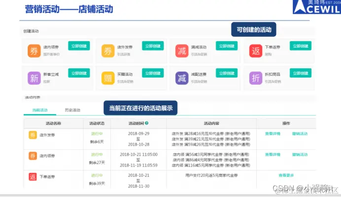The height and width of the screenshot is (197, 341).
Task: Cancel 店外发券 via 撤销活动 link
Action: [300, 134]
